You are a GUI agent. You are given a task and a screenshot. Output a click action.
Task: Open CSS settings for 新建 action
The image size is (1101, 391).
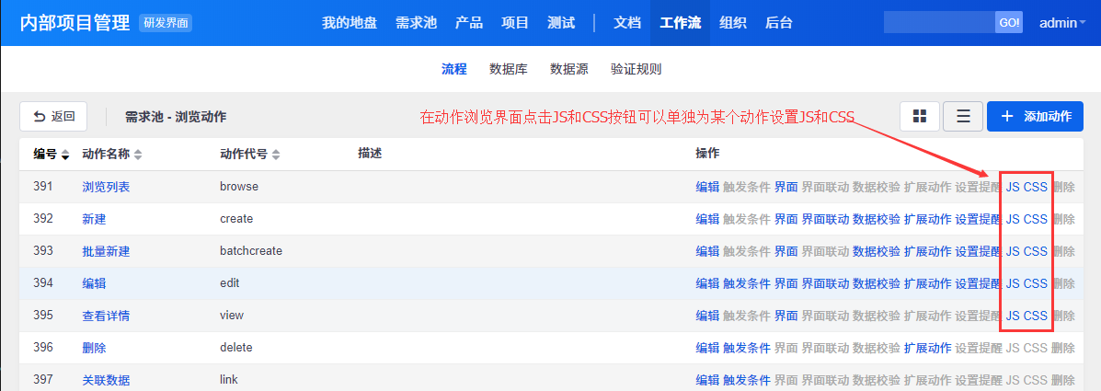[1036, 219]
